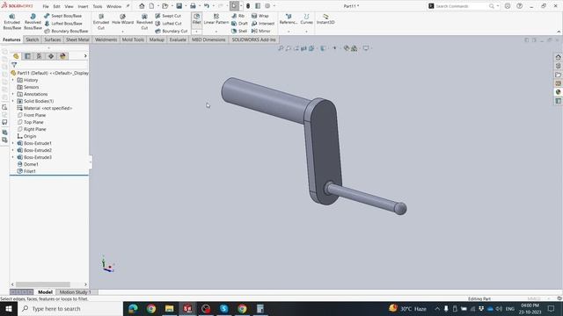The width and height of the screenshot is (563, 316).
Task: Choose Boundary Boss/Base
Action: (66, 31)
